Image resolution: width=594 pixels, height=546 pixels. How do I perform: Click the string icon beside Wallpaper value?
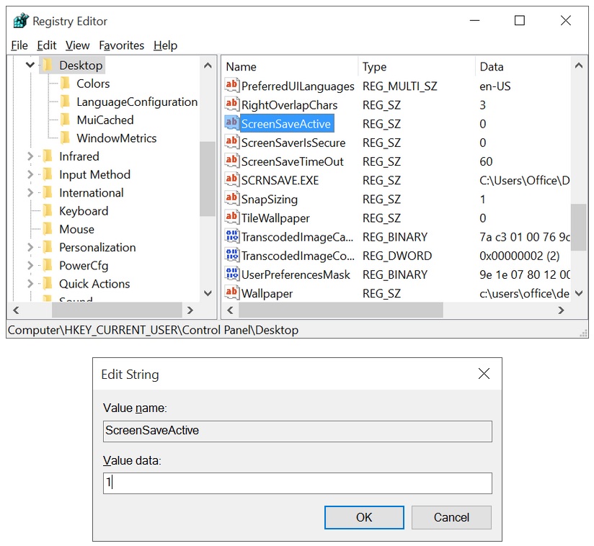[x=231, y=293]
